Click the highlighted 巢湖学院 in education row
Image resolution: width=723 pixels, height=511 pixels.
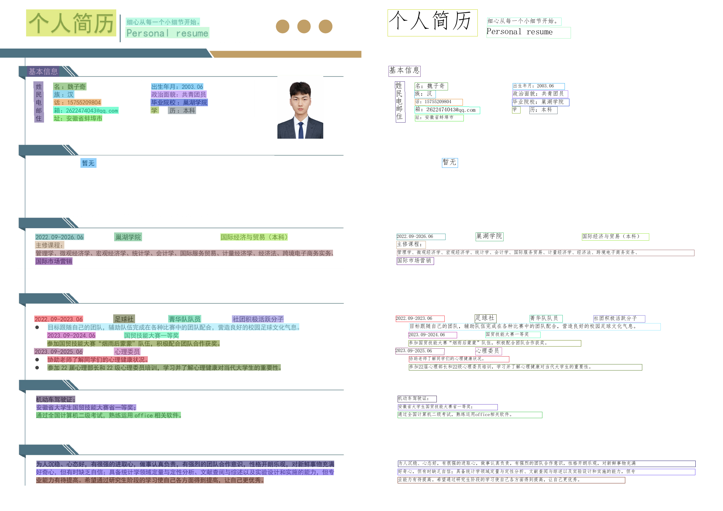tap(128, 237)
